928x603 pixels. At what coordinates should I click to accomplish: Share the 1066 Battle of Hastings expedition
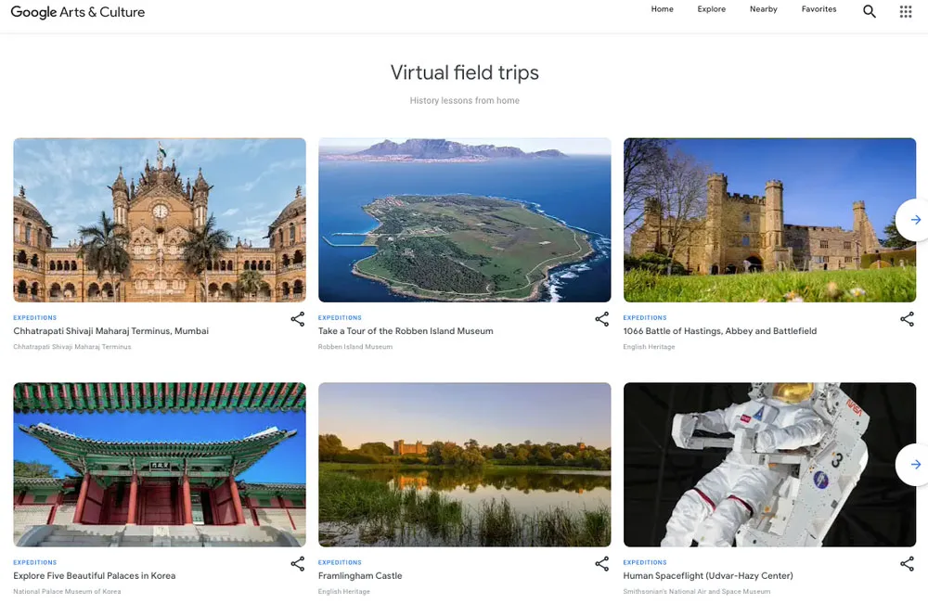pyautogui.click(x=907, y=319)
